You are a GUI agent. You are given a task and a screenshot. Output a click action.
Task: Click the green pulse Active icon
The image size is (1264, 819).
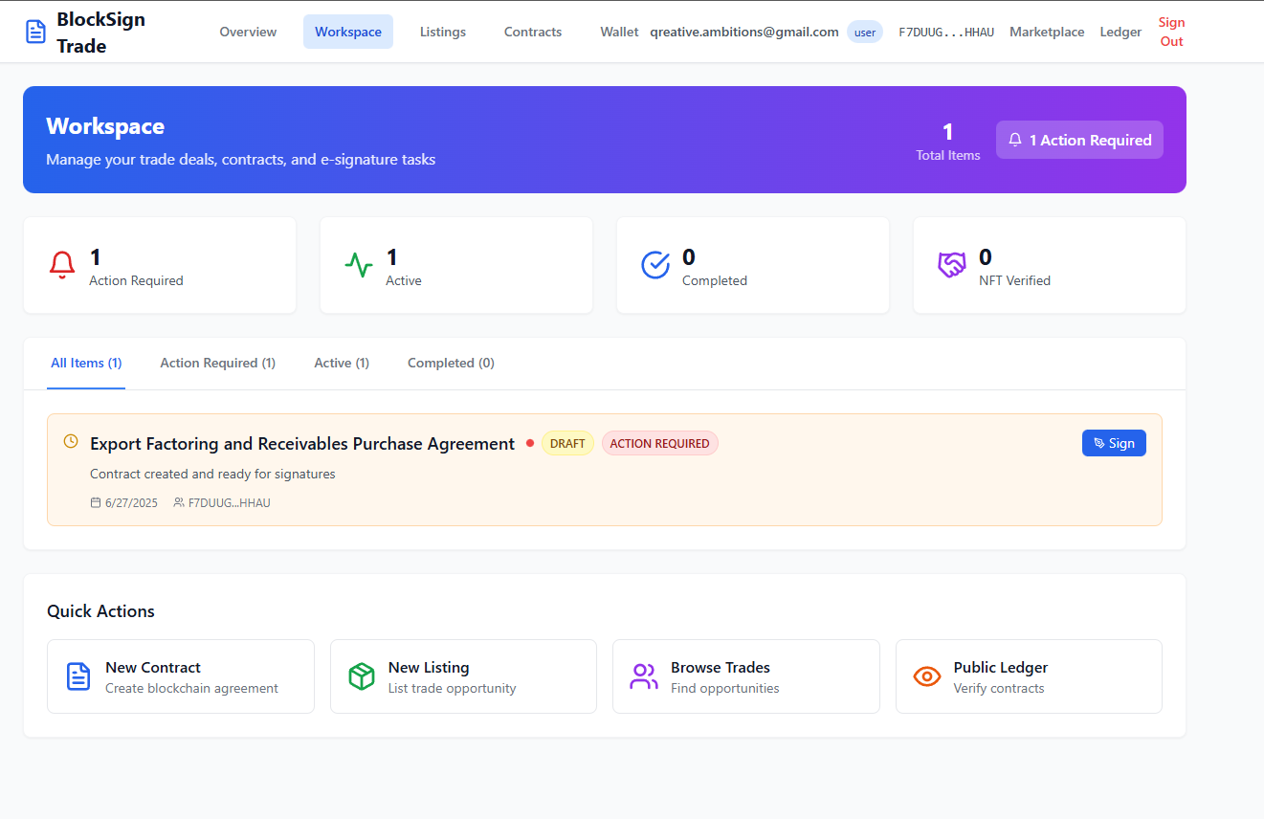pyautogui.click(x=359, y=265)
